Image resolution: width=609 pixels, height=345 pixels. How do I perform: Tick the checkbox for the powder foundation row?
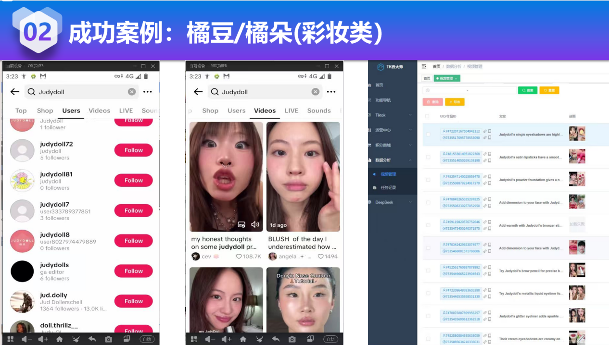pos(428,180)
